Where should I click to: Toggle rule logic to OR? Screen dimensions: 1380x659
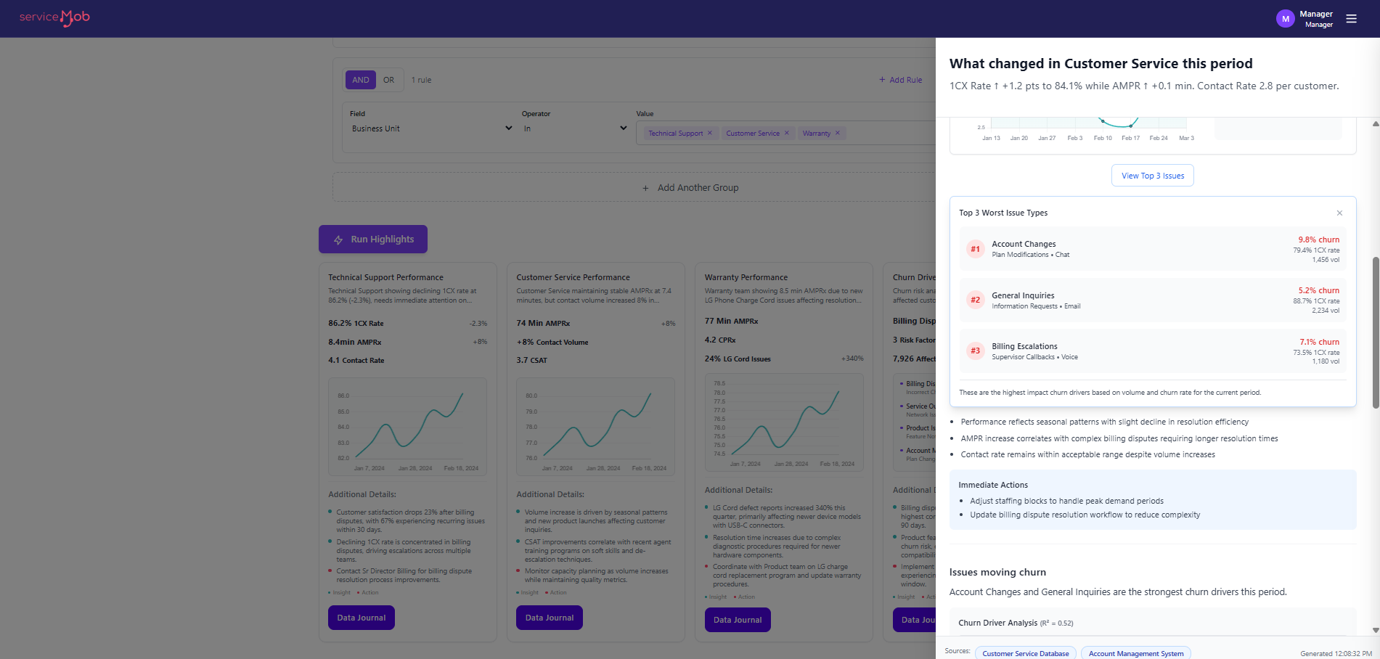click(388, 79)
